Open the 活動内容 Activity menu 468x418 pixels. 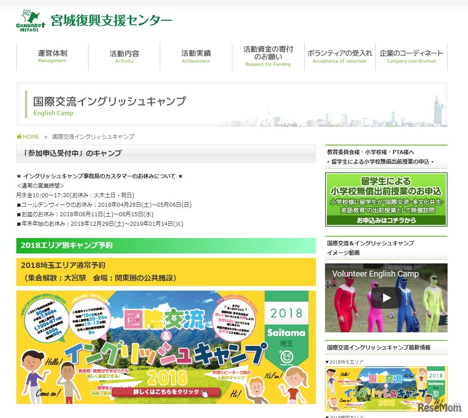pyautogui.click(x=124, y=56)
